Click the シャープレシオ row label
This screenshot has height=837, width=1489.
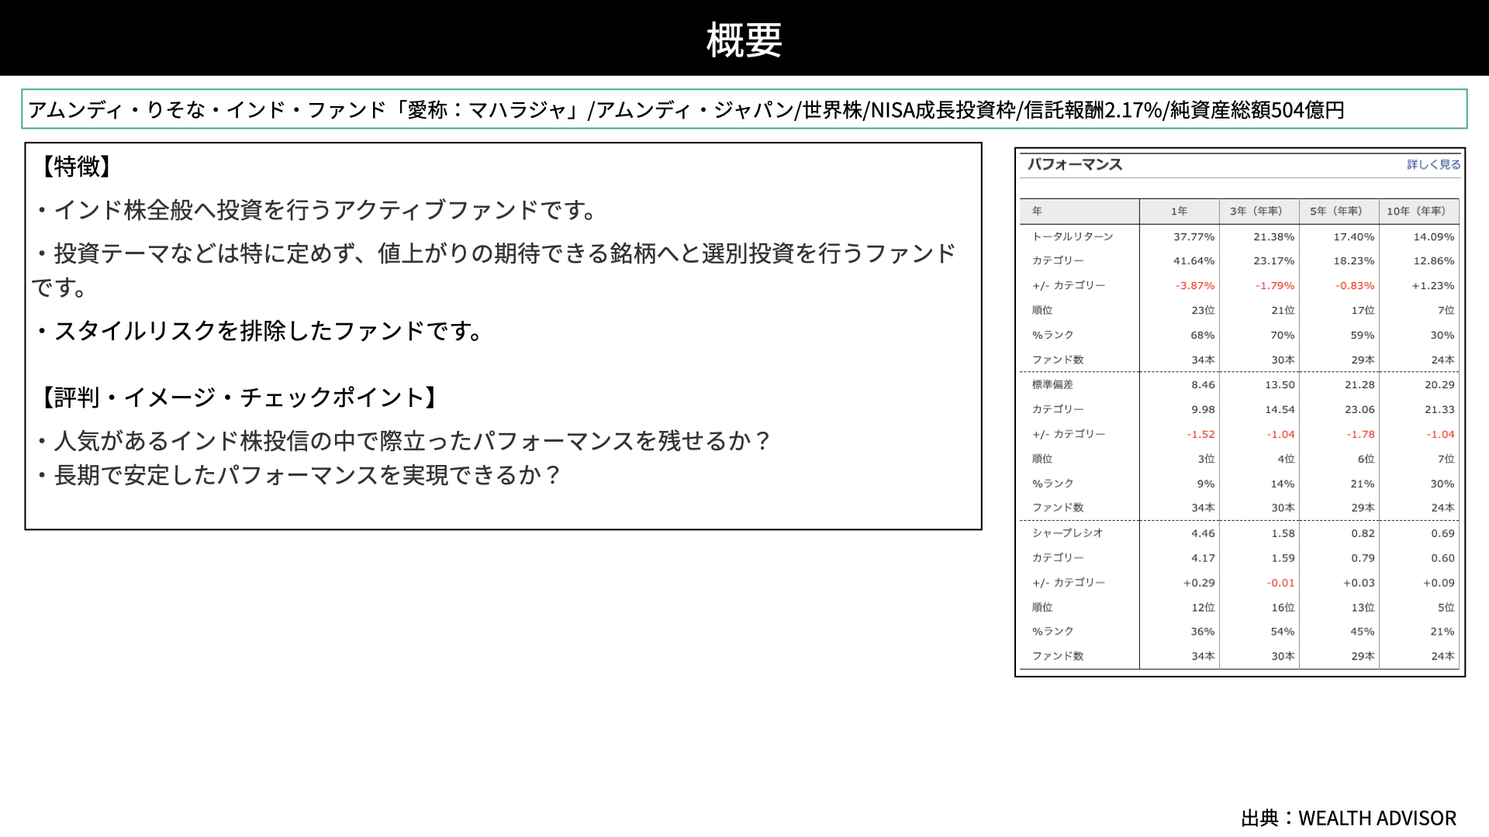click(1067, 533)
